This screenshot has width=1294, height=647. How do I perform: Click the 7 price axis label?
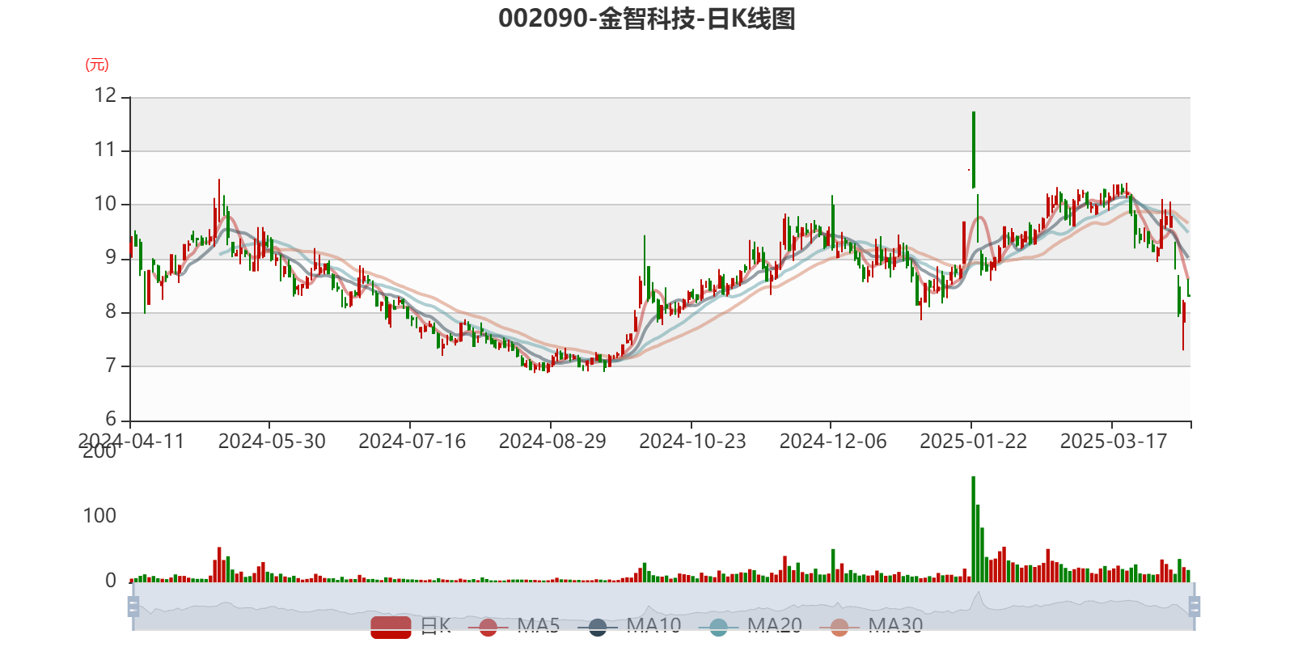coord(111,366)
